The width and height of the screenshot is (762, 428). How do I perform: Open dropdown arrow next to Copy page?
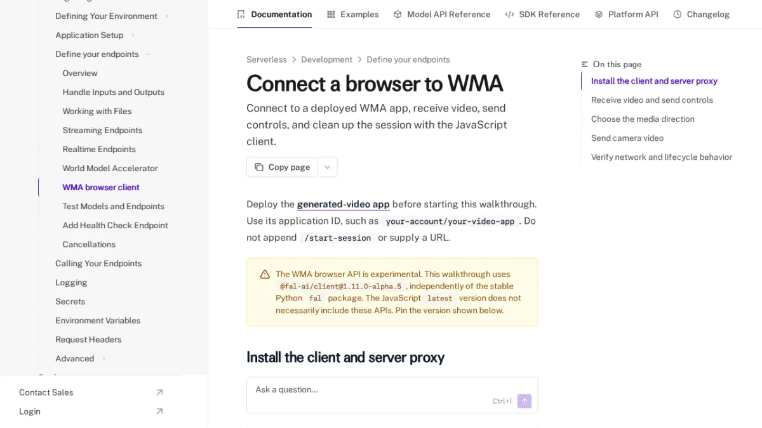click(328, 167)
